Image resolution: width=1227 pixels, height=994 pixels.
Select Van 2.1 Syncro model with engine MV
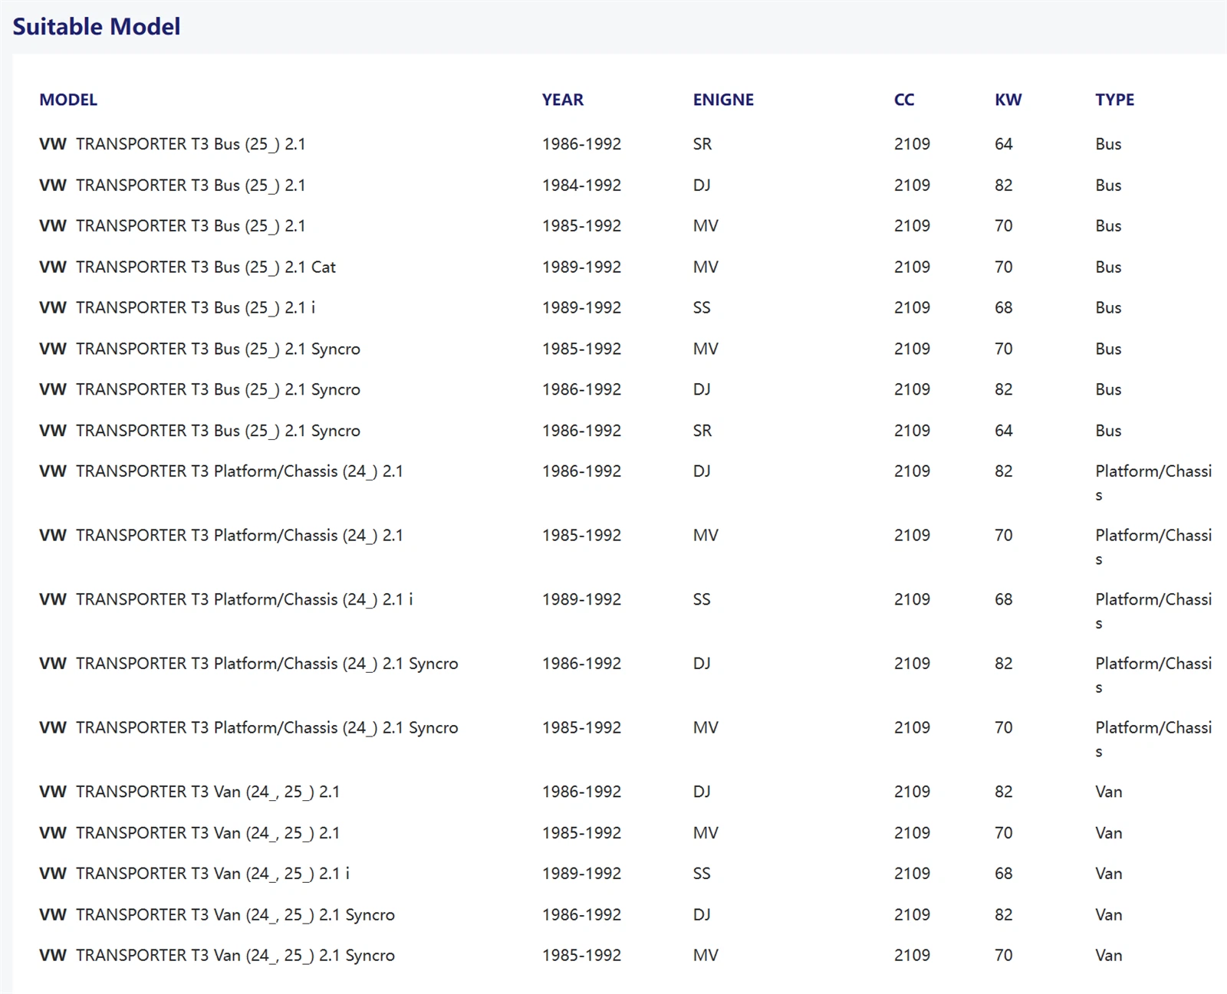pyautogui.click(x=235, y=956)
